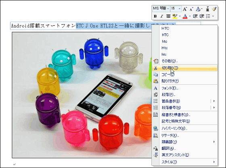Screen dimensions: 226x168
Task: Toggle Italic in the mini toolbar
Action: (161, 16)
